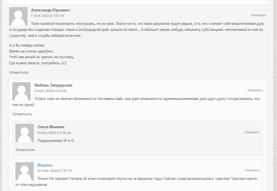Edit Александр Юрьевич's comment with Изменить

(259, 15)
